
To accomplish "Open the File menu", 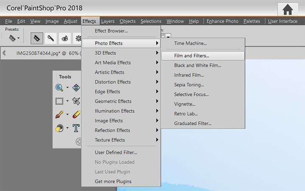I will [8, 21].
